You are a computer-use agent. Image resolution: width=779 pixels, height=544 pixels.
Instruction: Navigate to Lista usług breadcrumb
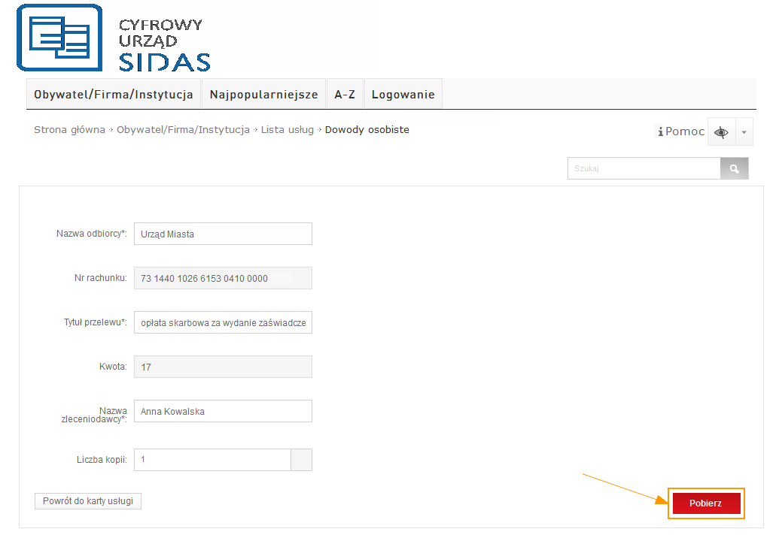(x=288, y=130)
